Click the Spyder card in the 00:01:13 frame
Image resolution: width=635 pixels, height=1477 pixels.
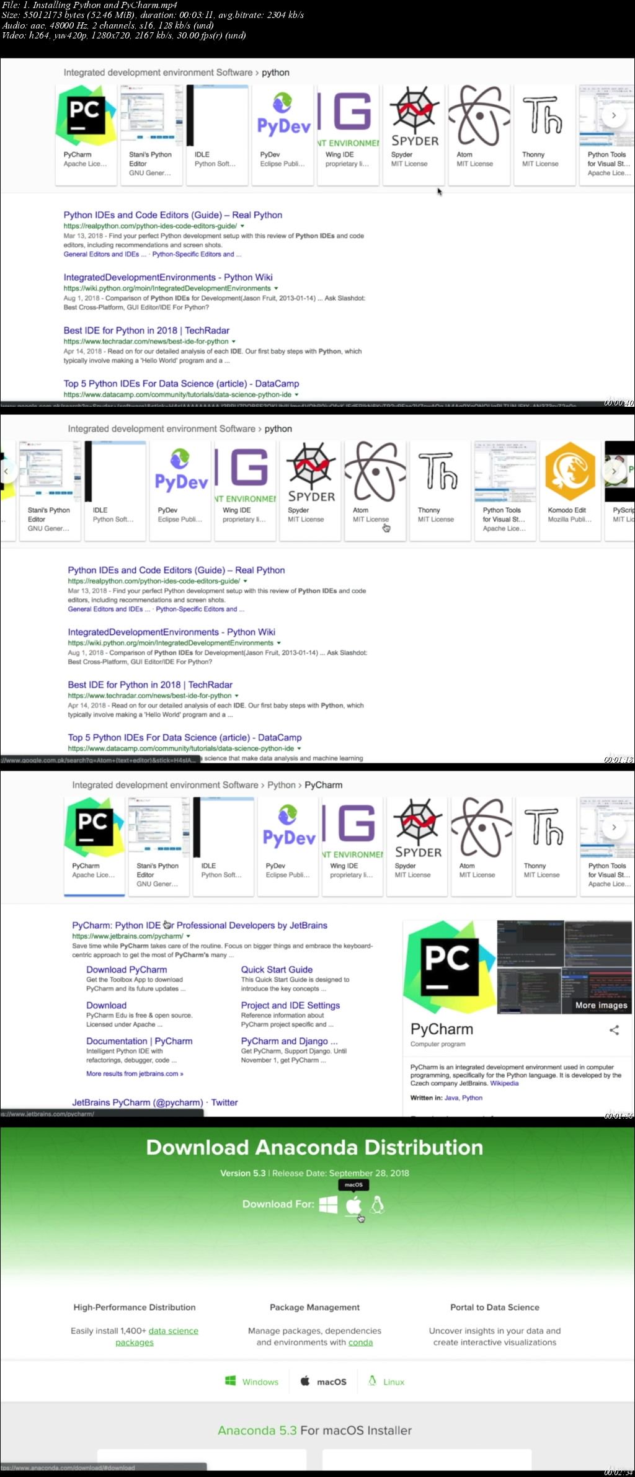[x=310, y=490]
